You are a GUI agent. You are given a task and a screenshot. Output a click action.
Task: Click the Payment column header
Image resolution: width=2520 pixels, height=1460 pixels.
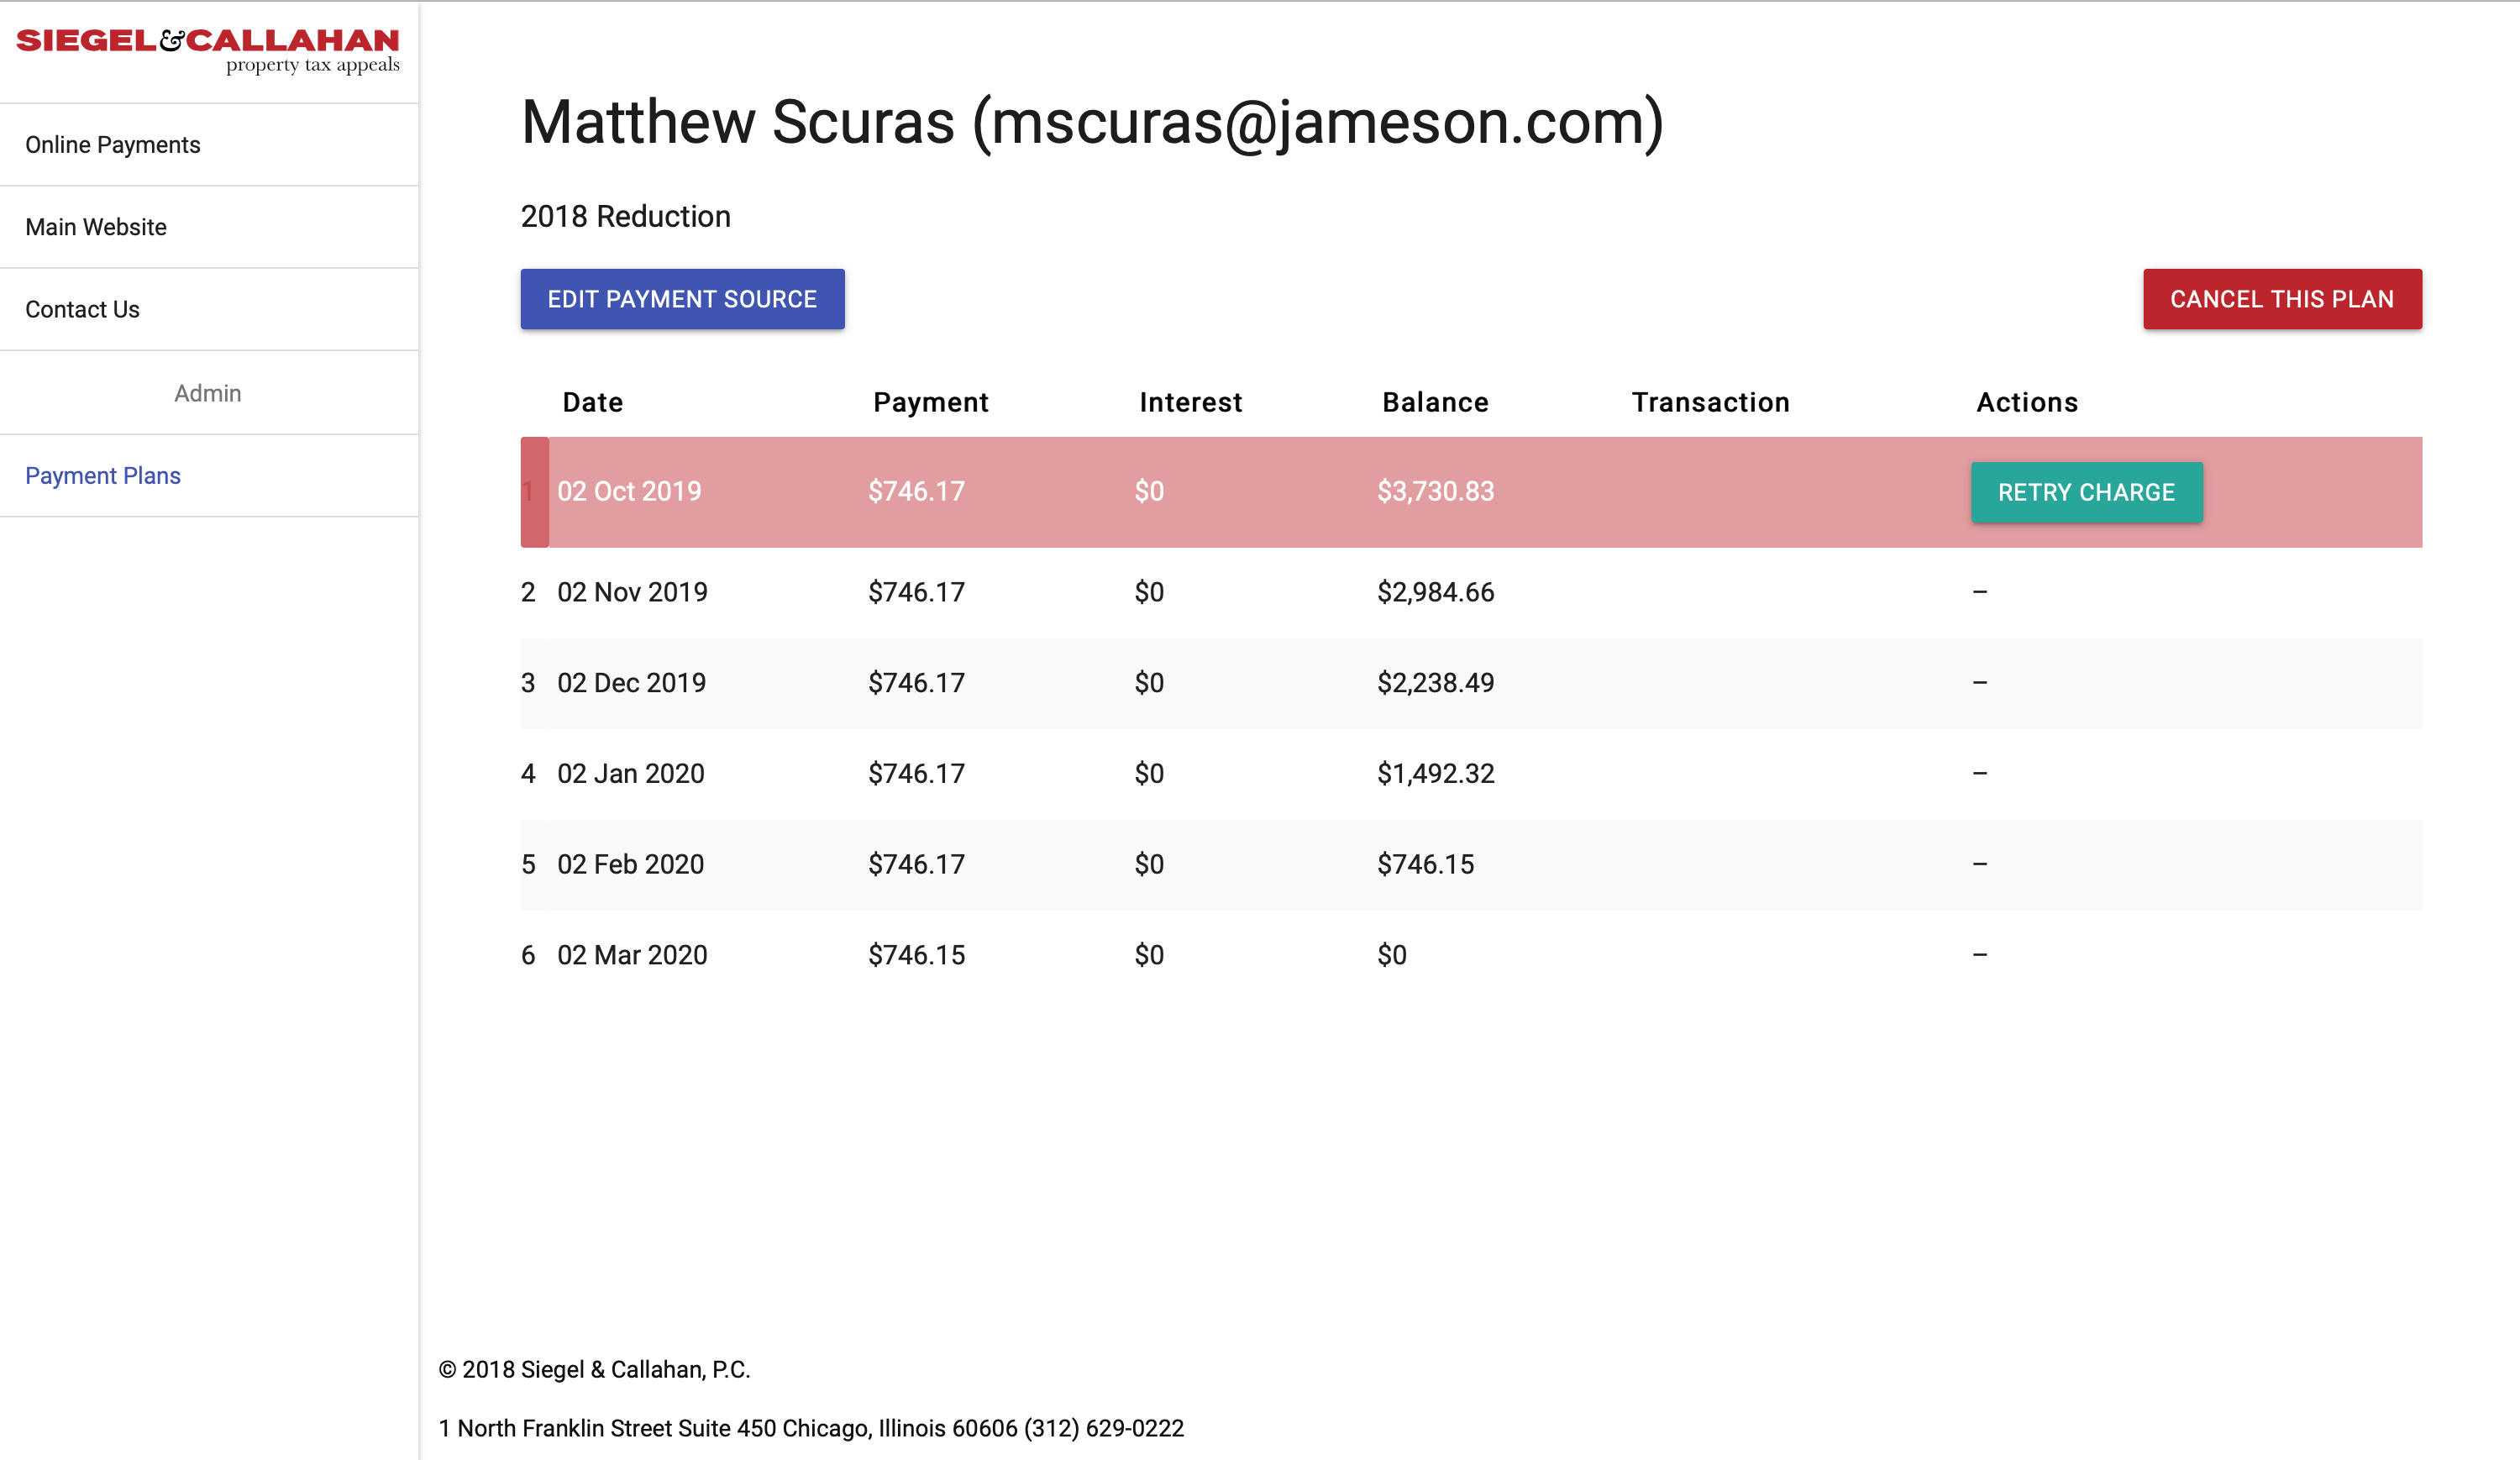pyautogui.click(x=930, y=402)
